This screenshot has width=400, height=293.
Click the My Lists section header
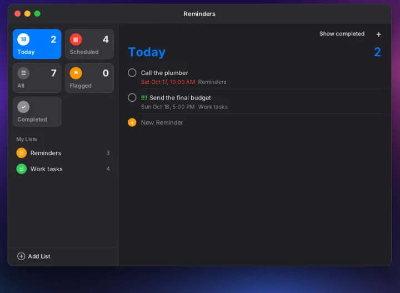point(27,140)
